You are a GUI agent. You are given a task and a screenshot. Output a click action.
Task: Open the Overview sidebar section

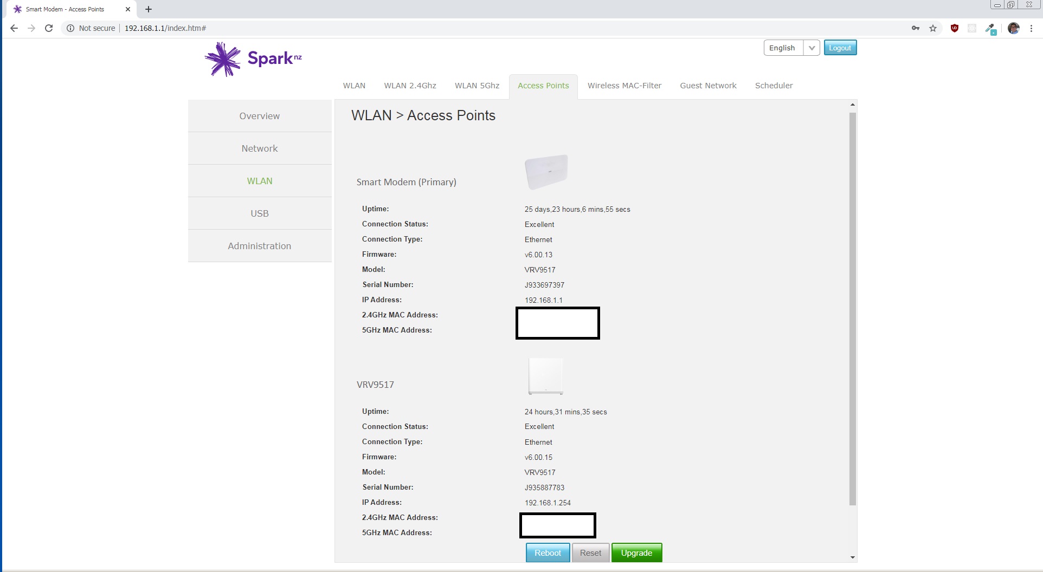(x=259, y=116)
